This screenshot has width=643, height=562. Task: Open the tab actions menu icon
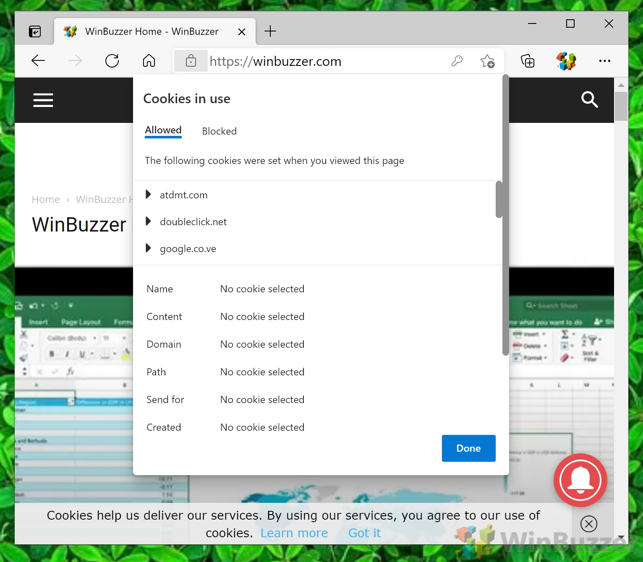[35, 31]
